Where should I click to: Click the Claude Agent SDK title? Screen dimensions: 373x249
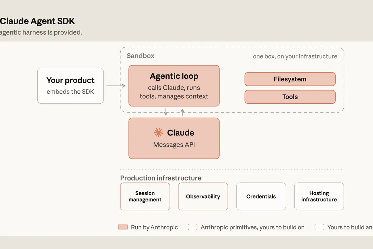pos(37,21)
